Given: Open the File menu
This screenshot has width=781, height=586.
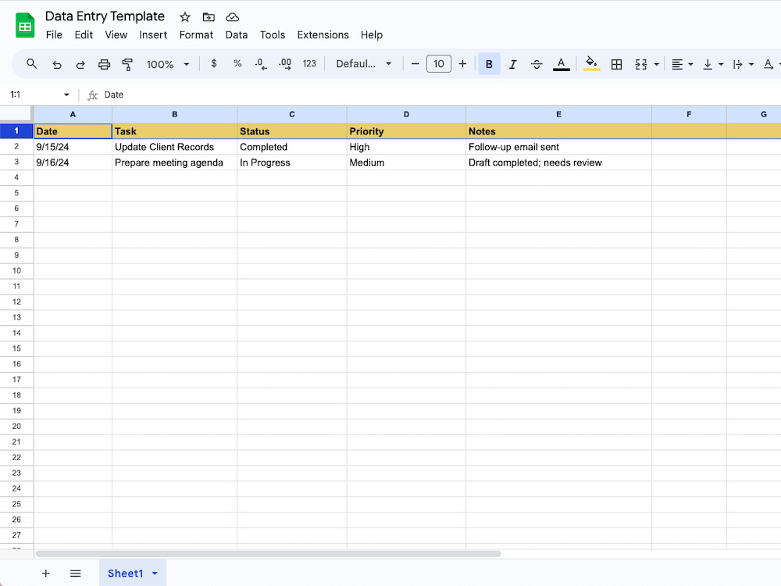Looking at the screenshot, I should point(54,35).
